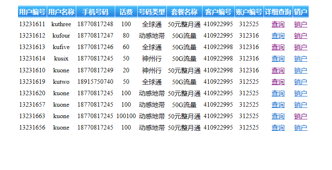
Task: Click phone number 18915750740
Action: (x=95, y=81)
